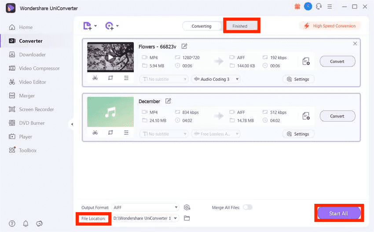The width and height of the screenshot is (374, 232).
Task: Click the Wondershare UniConverter logo
Action: pyautogui.click(x=11, y=8)
